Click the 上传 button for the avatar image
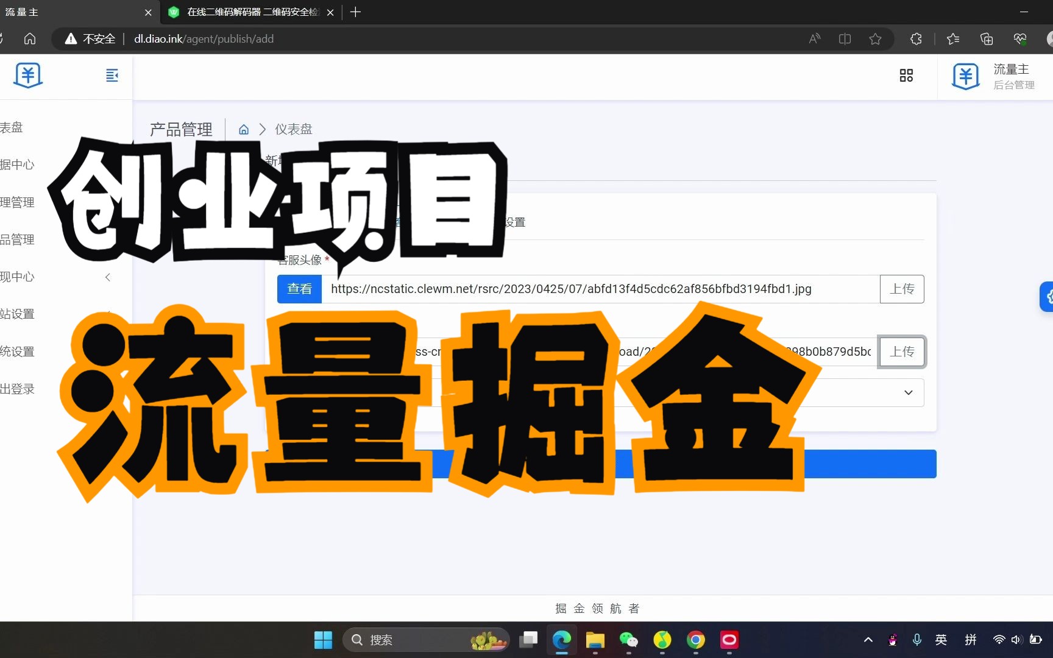Image resolution: width=1053 pixels, height=658 pixels. [x=902, y=289]
